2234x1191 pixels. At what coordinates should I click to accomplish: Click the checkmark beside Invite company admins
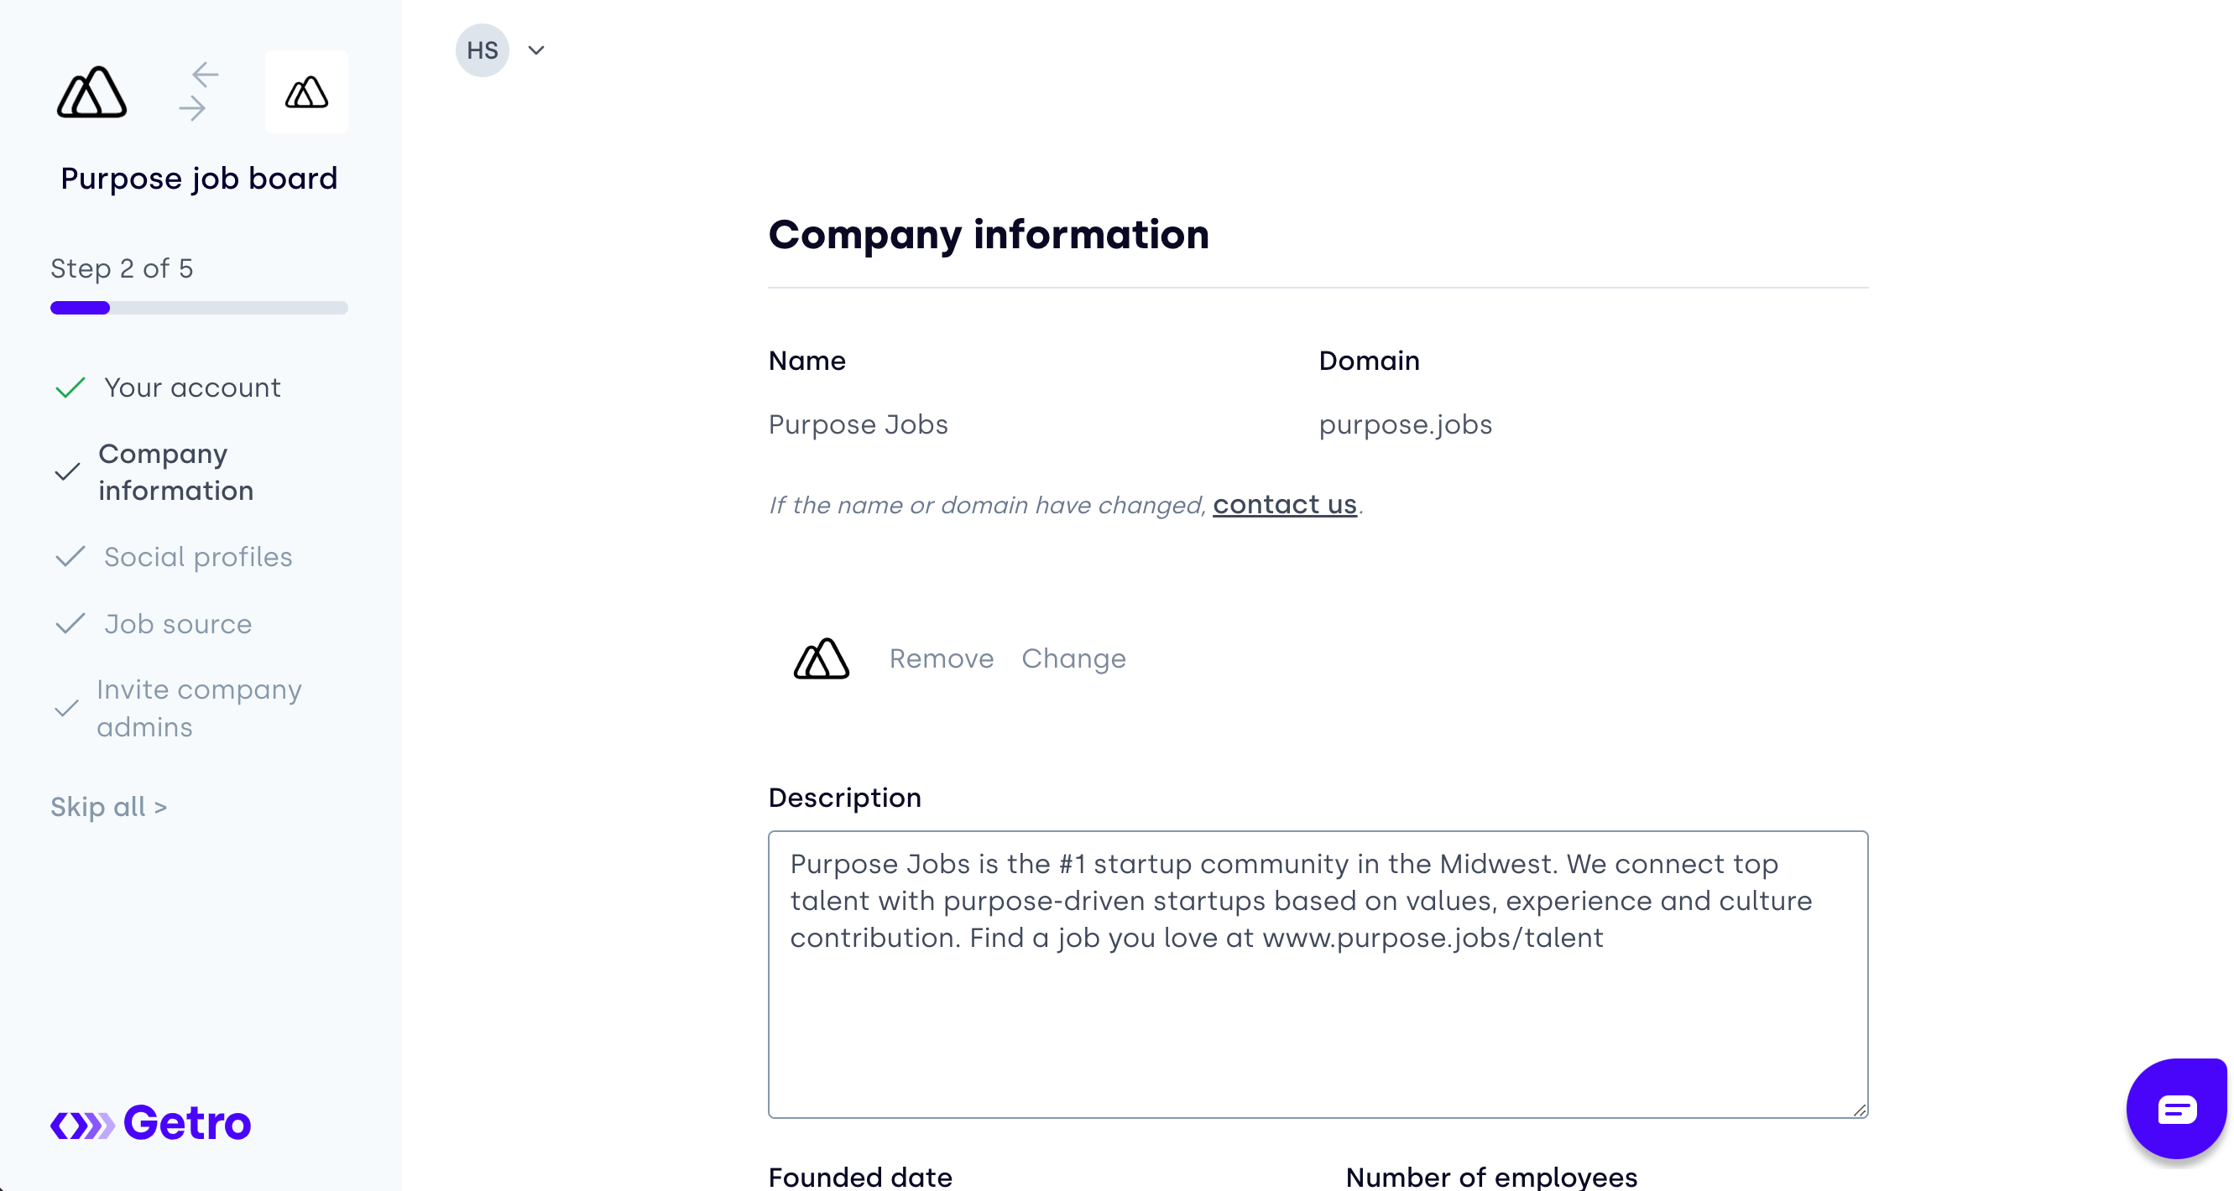click(x=67, y=708)
